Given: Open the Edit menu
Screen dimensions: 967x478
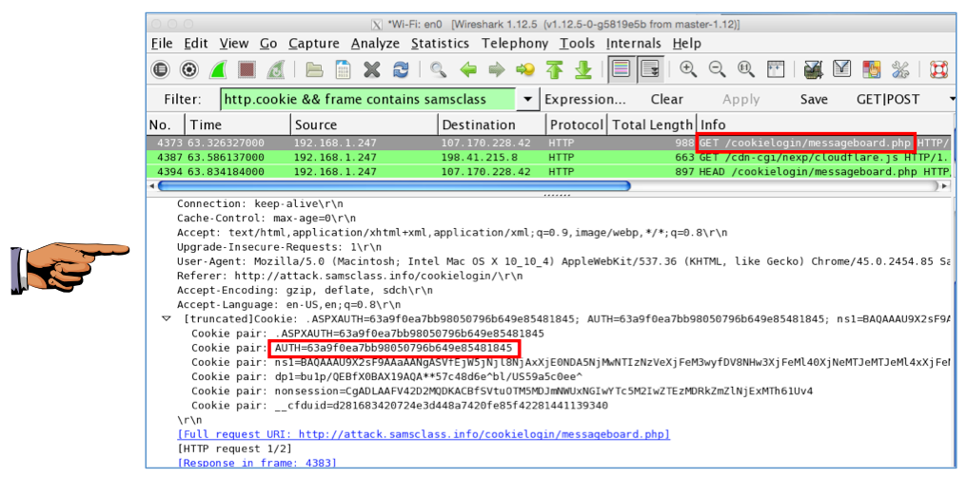Looking at the screenshot, I should click(195, 44).
